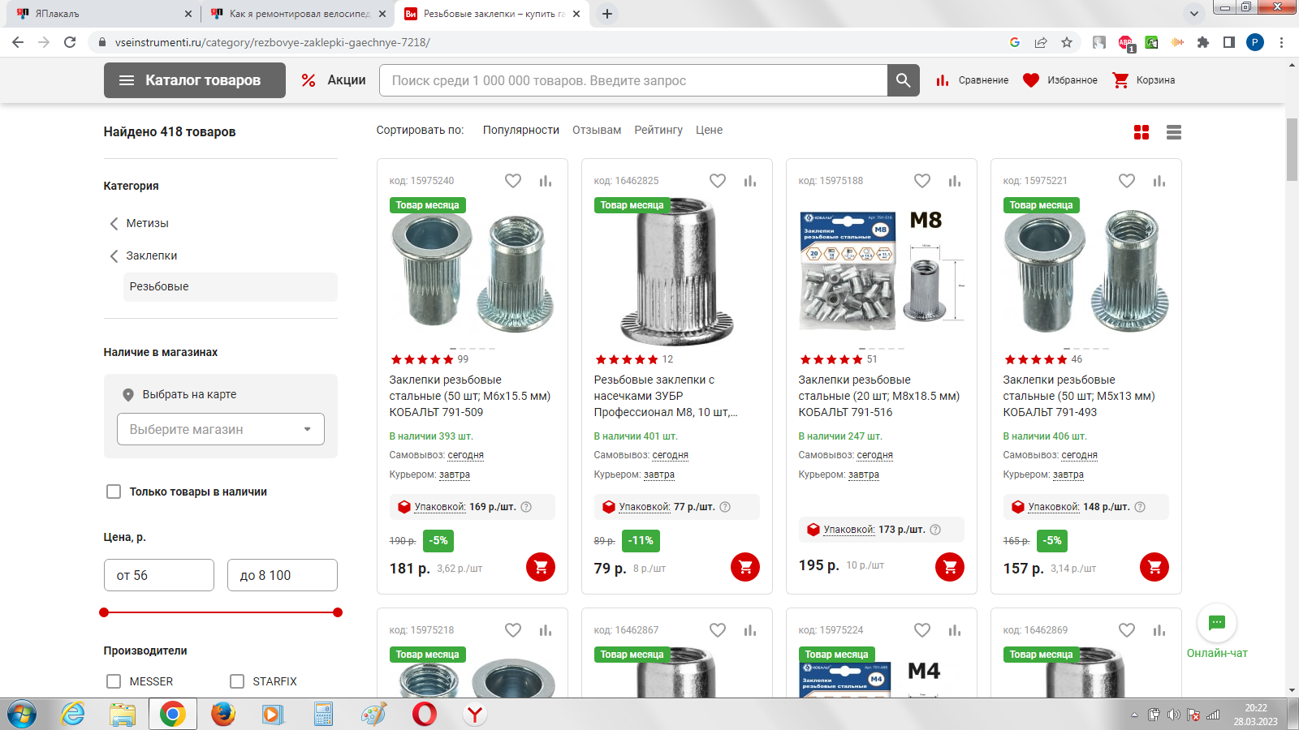Add КОБАЛЬТ 791-516 rivets to cart
Image resolution: width=1299 pixels, height=730 pixels.
(950, 567)
